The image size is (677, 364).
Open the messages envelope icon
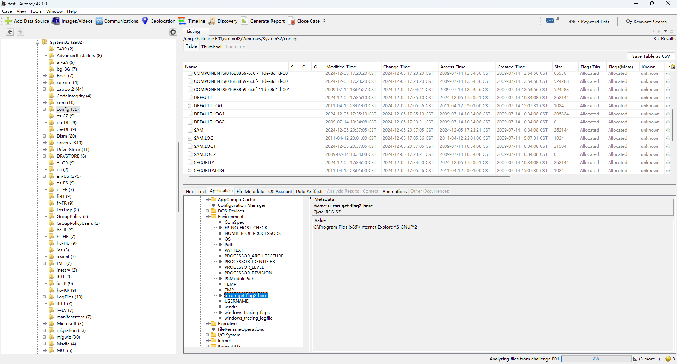pyautogui.click(x=550, y=20)
